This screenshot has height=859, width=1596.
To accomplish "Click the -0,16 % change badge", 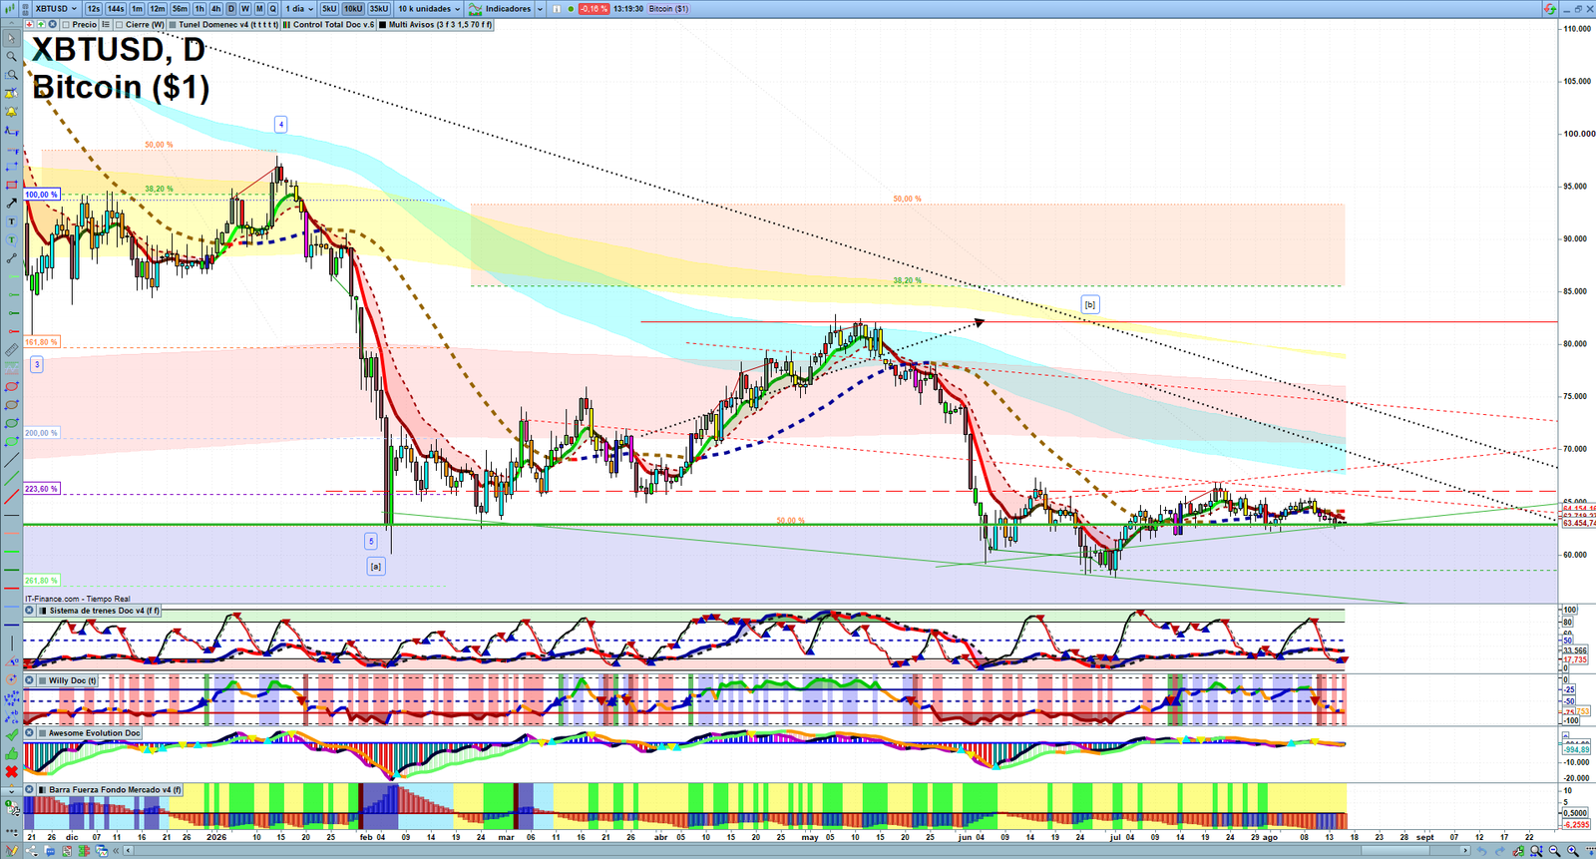I will [595, 9].
